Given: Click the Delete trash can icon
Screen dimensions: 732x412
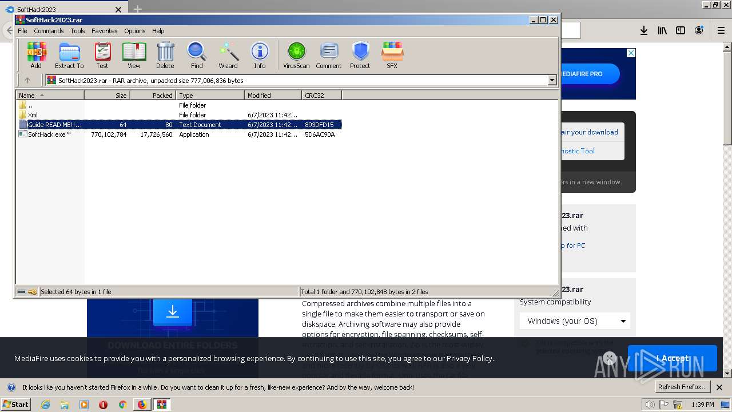Looking at the screenshot, I should (165, 56).
